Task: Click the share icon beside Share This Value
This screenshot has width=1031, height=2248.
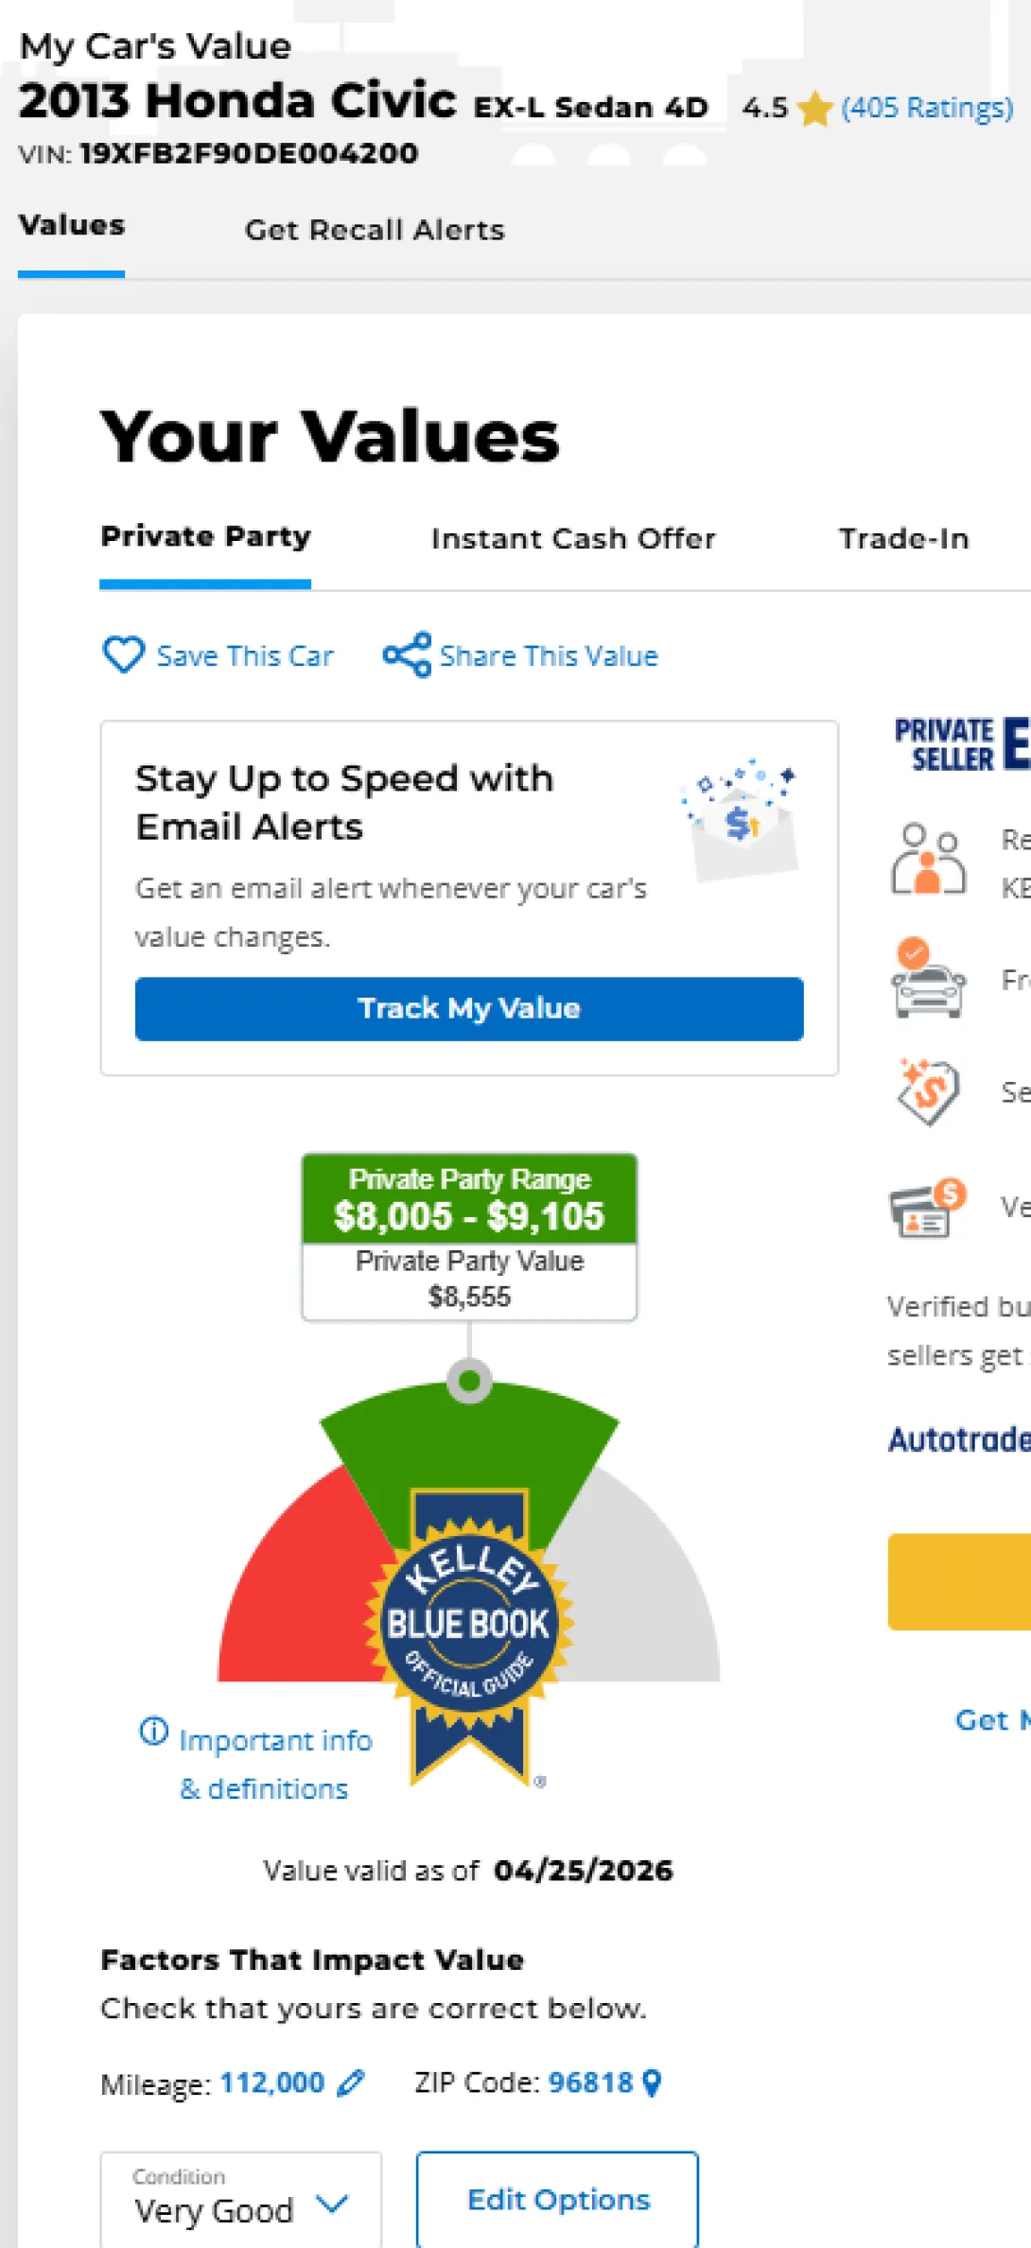Action: coord(407,654)
